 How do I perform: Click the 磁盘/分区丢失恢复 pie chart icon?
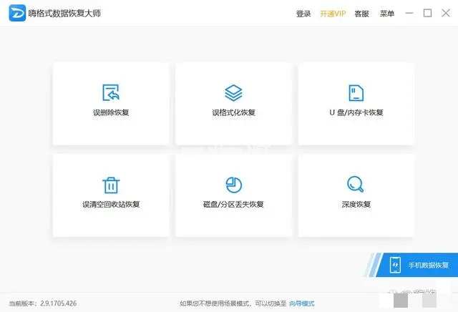tap(233, 185)
